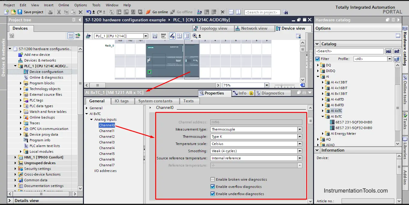The height and width of the screenshot is (205, 409).
Task: Click the Split editor horizontally icon
Action: coord(231,12)
